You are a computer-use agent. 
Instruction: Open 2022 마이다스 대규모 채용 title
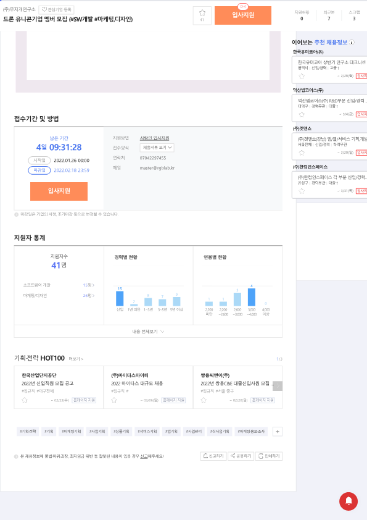click(137, 384)
